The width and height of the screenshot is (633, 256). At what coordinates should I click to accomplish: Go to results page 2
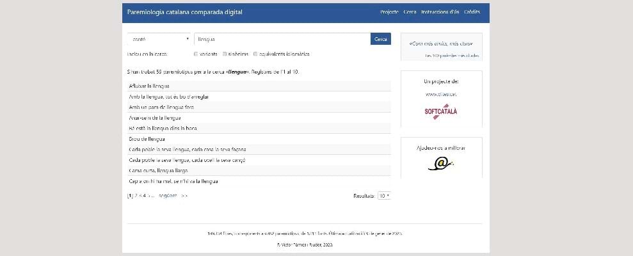[136, 195]
